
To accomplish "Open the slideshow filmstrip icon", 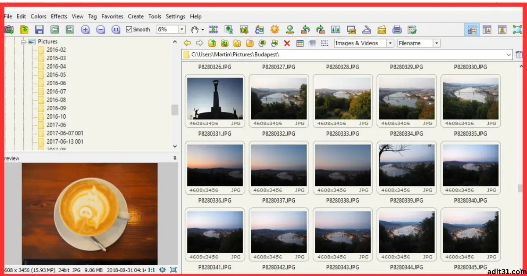I will coord(214,29).
